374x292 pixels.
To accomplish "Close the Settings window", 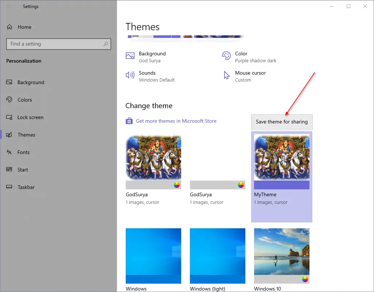I will [x=365, y=6].
